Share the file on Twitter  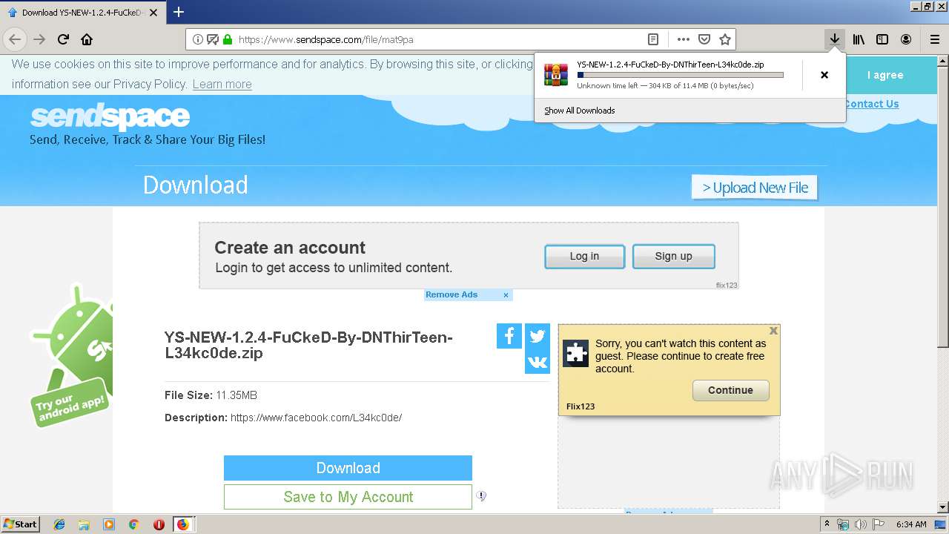tap(538, 336)
